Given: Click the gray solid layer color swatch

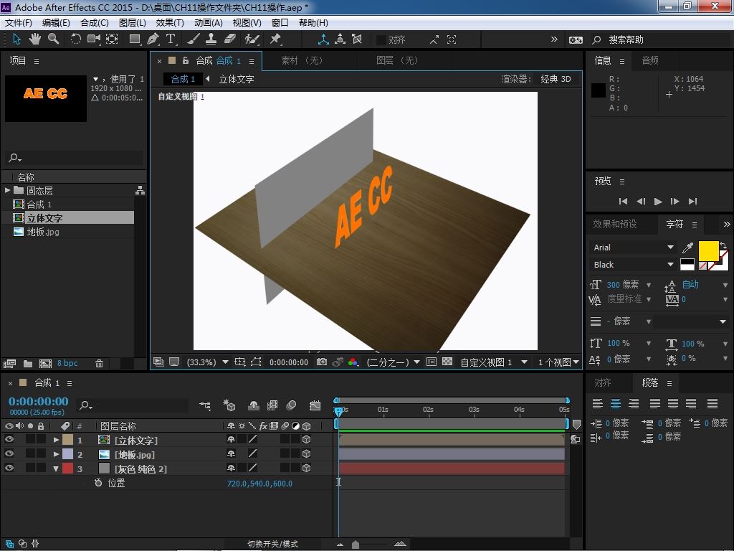Looking at the screenshot, I should click(105, 468).
